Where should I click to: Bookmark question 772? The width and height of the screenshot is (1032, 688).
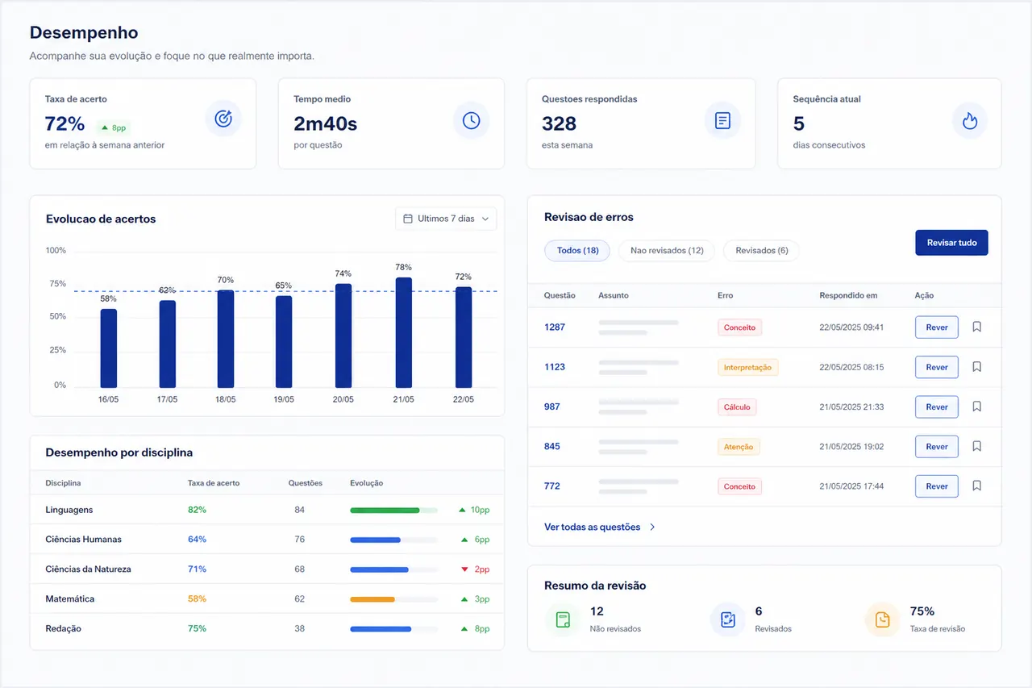pyautogui.click(x=976, y=486)
